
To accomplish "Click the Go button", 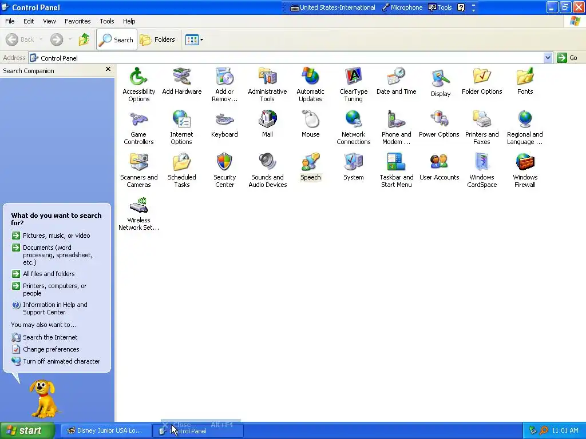I will click(567, 58).
